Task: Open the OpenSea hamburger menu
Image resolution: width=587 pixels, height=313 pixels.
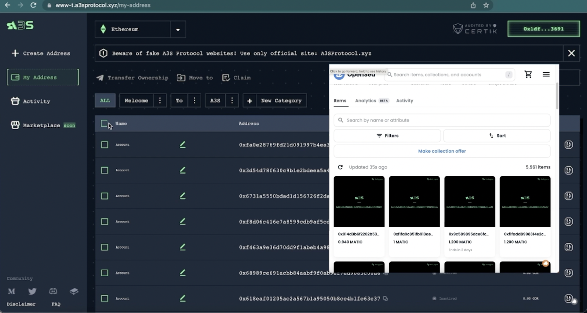Action: [x=546, y=74]
